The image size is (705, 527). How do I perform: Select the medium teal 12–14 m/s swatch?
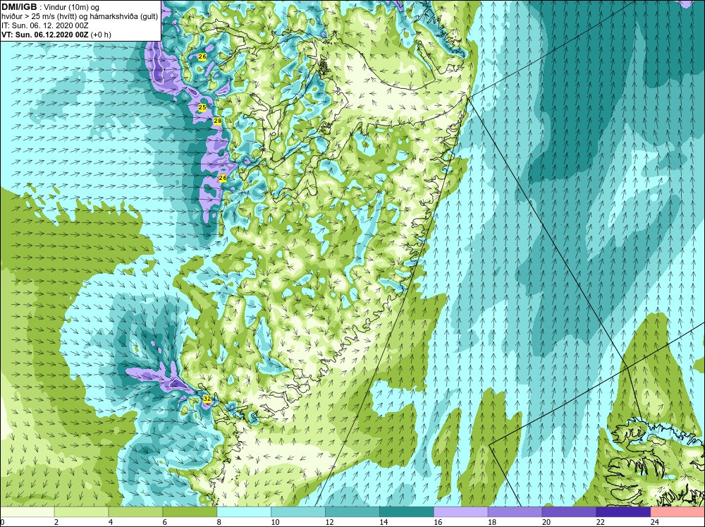pyautogui.click(x=352, y=512)
